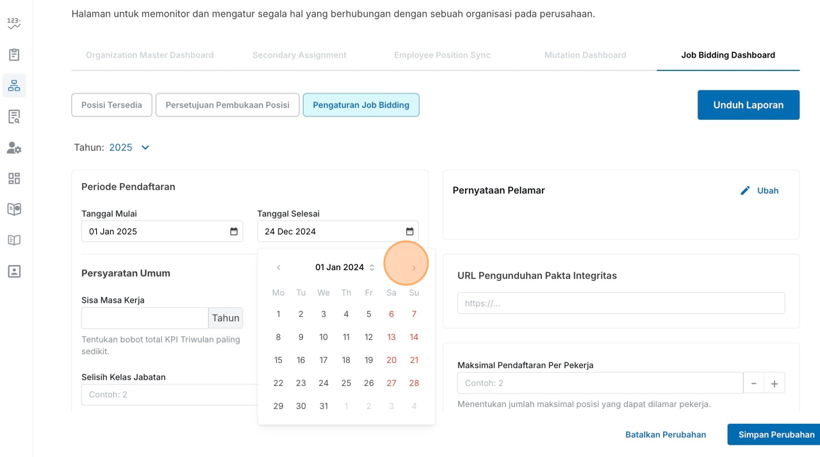Click the user settings gear sidebar icon
The image size is (820, 457).
14,148
